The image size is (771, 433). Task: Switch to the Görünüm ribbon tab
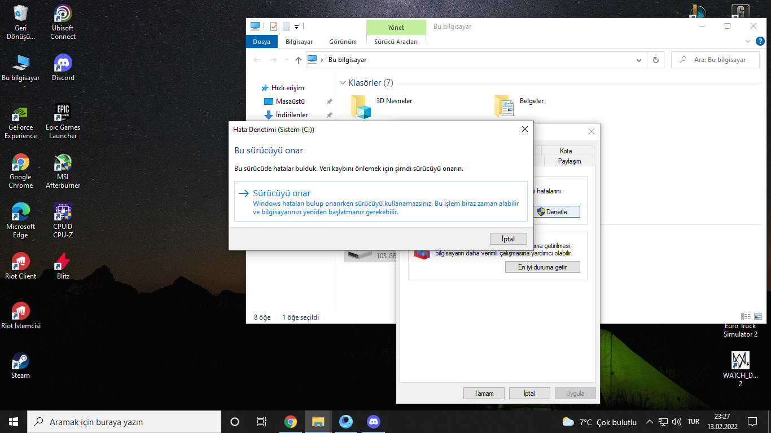343,42
